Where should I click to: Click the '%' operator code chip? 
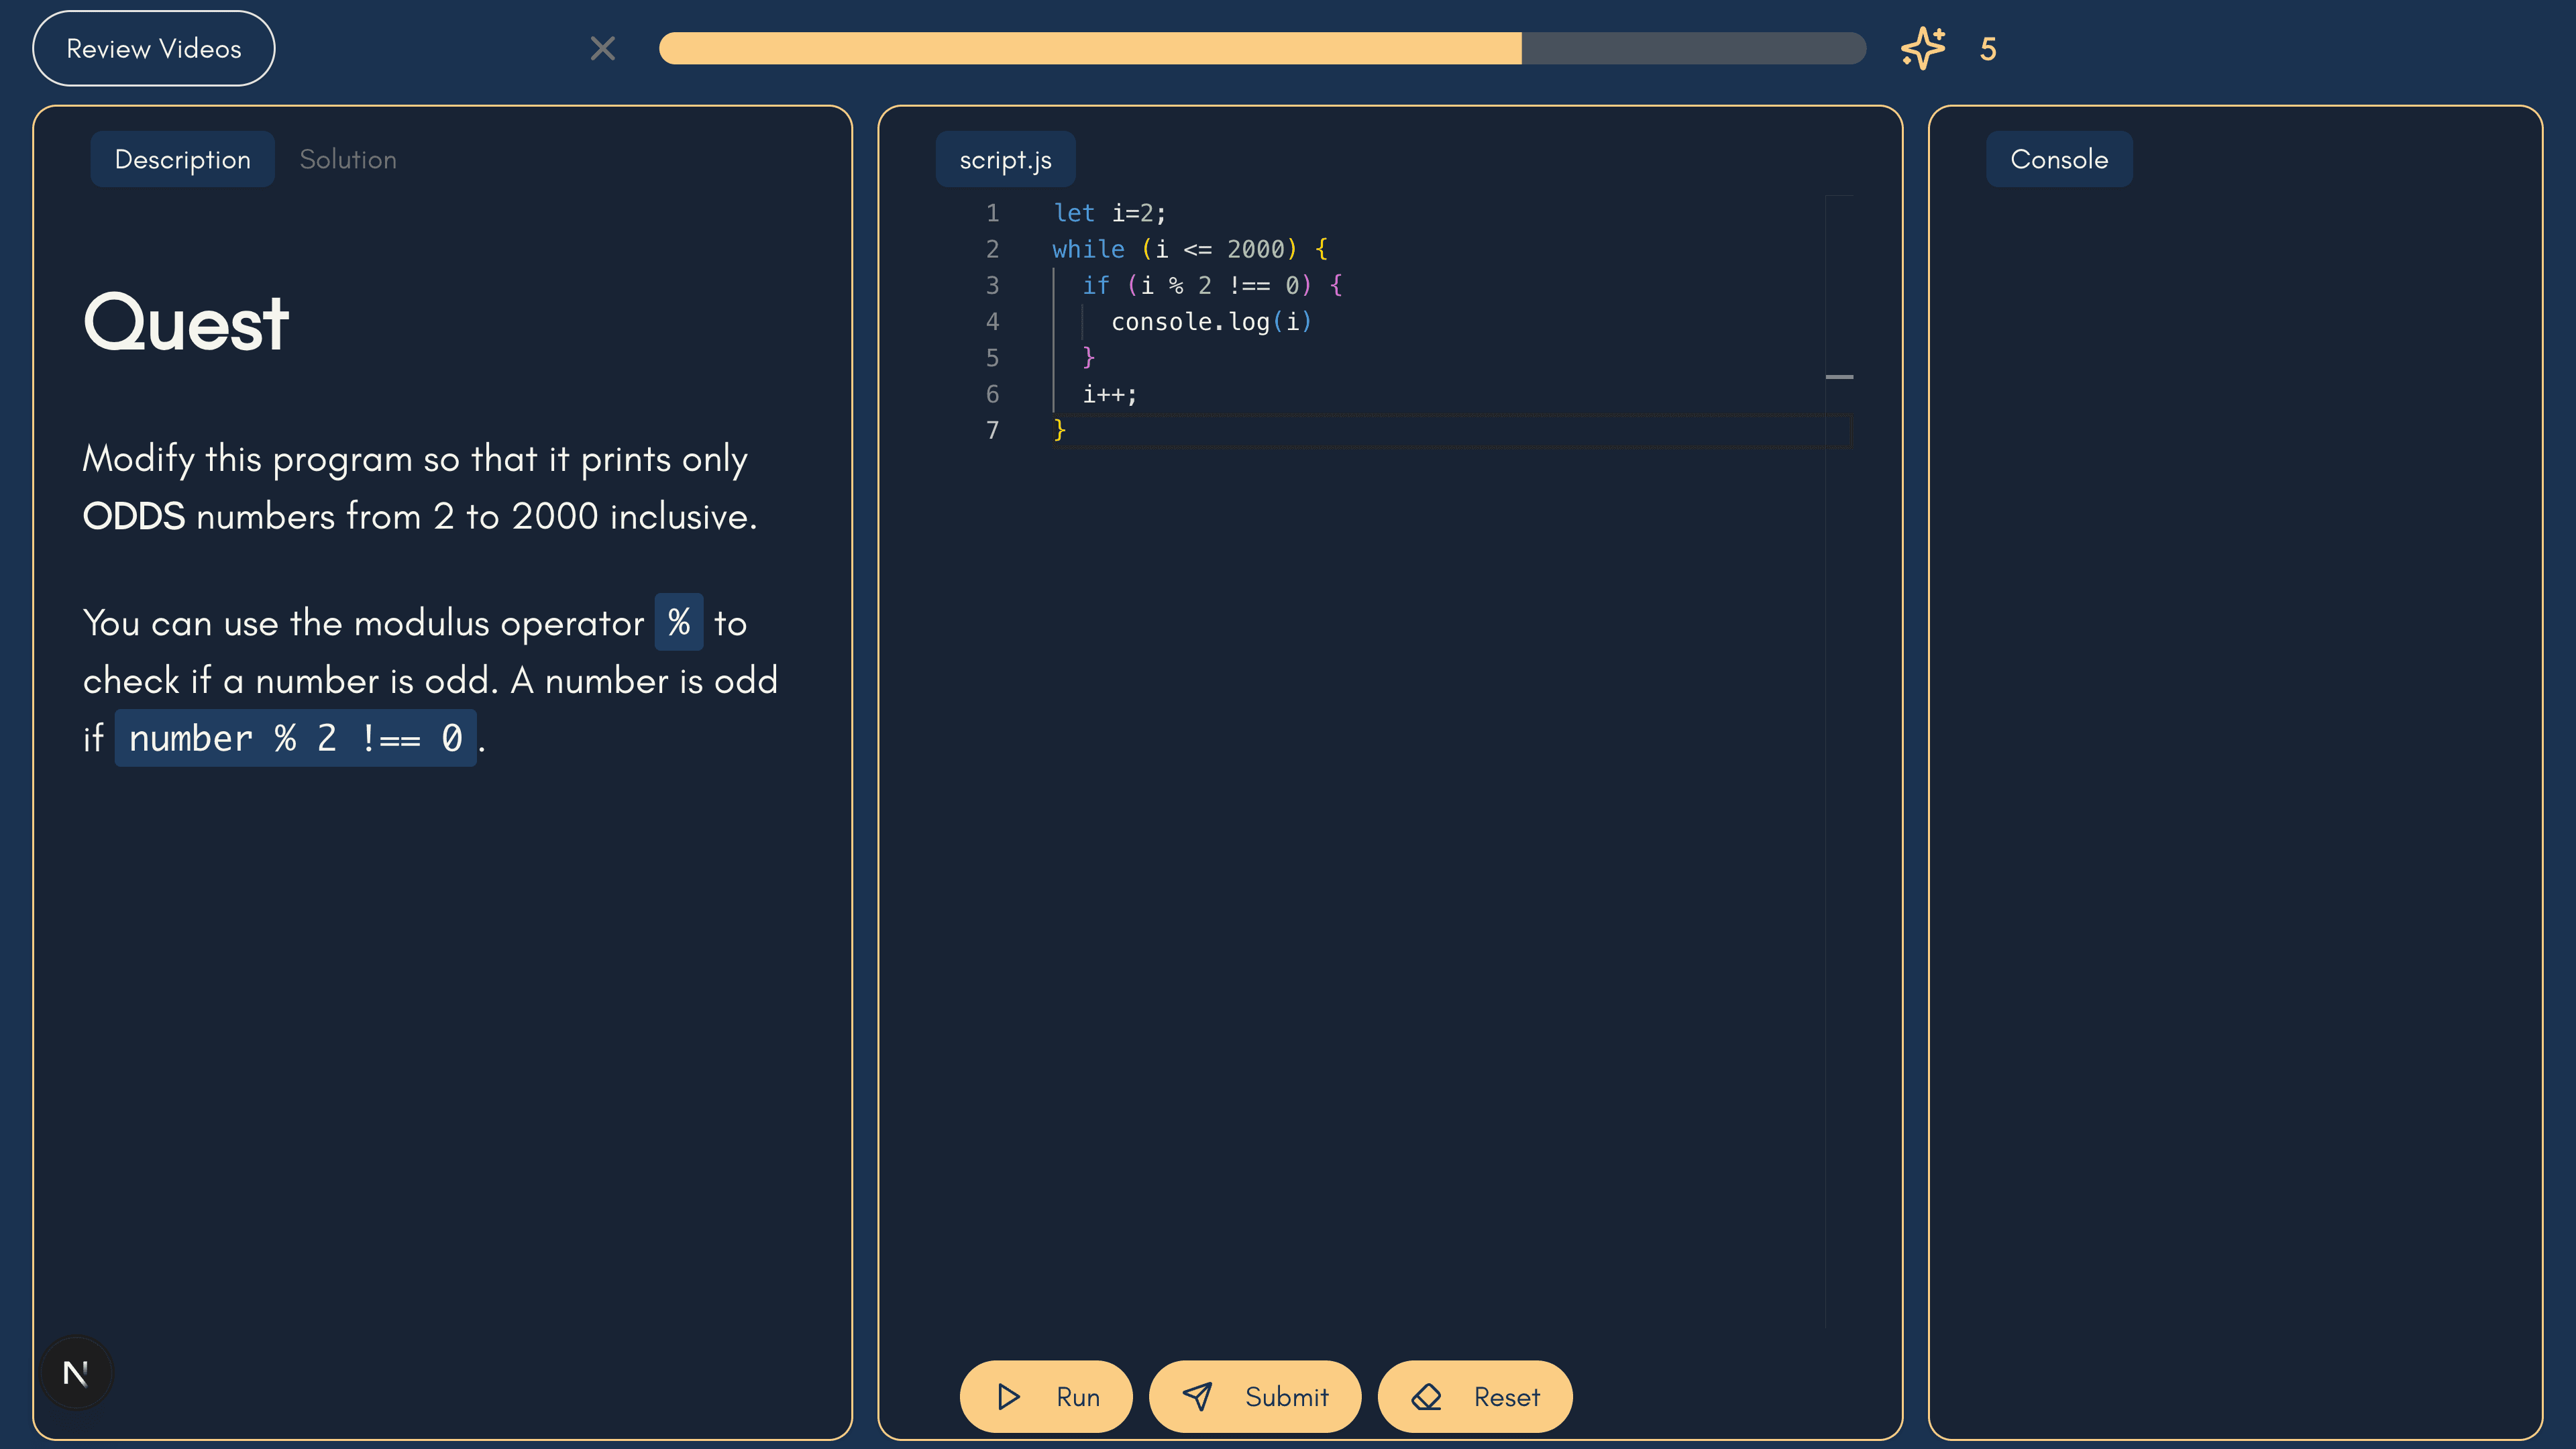point(679,622)
